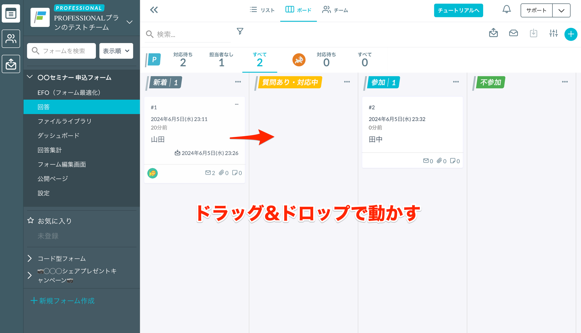This screenshot has width=581, height=333.
Task: Switch to the リスト view tab
Action: coord(262,10)
